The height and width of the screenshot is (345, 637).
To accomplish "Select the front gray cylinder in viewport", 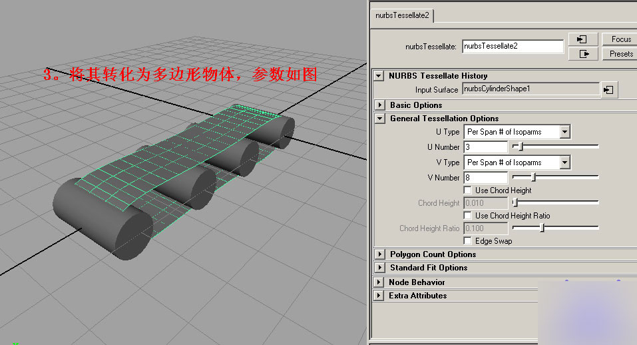I will pos(104,219).
